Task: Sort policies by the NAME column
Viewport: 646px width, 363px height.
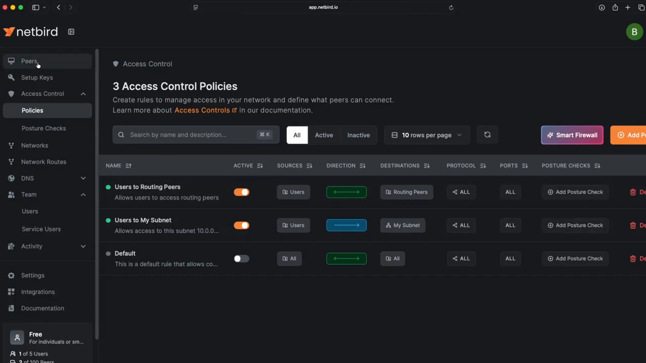Action: tap(118, 165)
